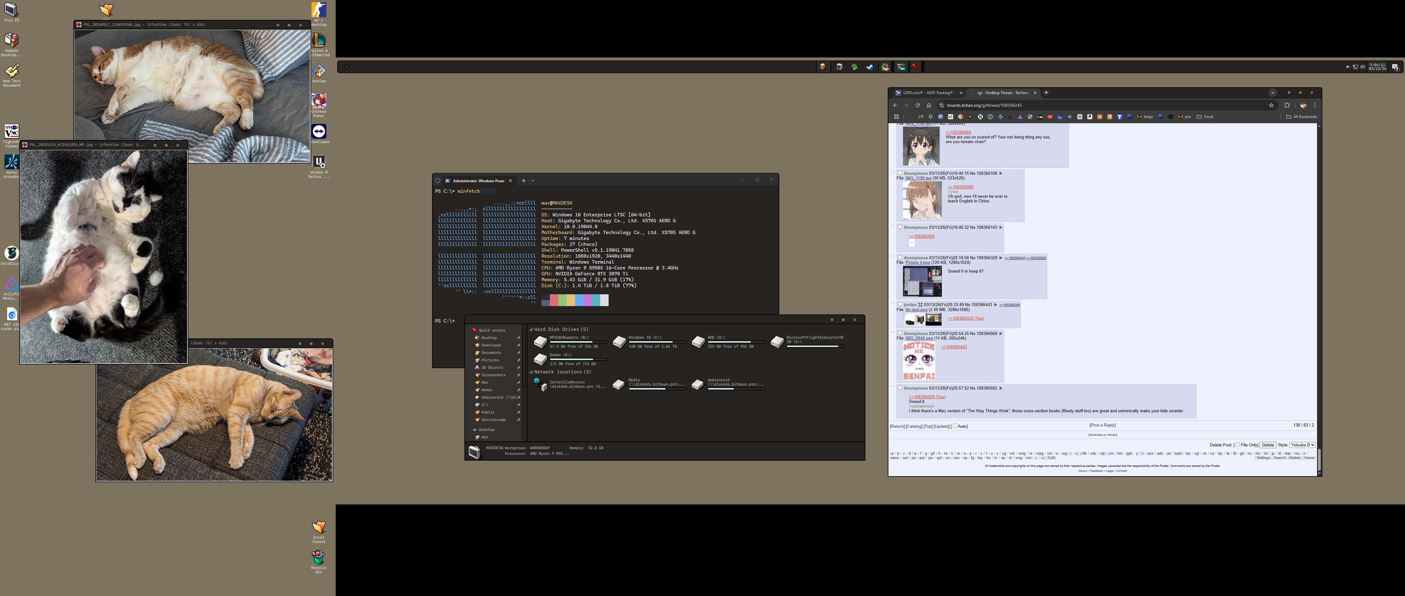Select Downloads in Quick access
This screenshot has width=1405, height=596.
(491, 345)
